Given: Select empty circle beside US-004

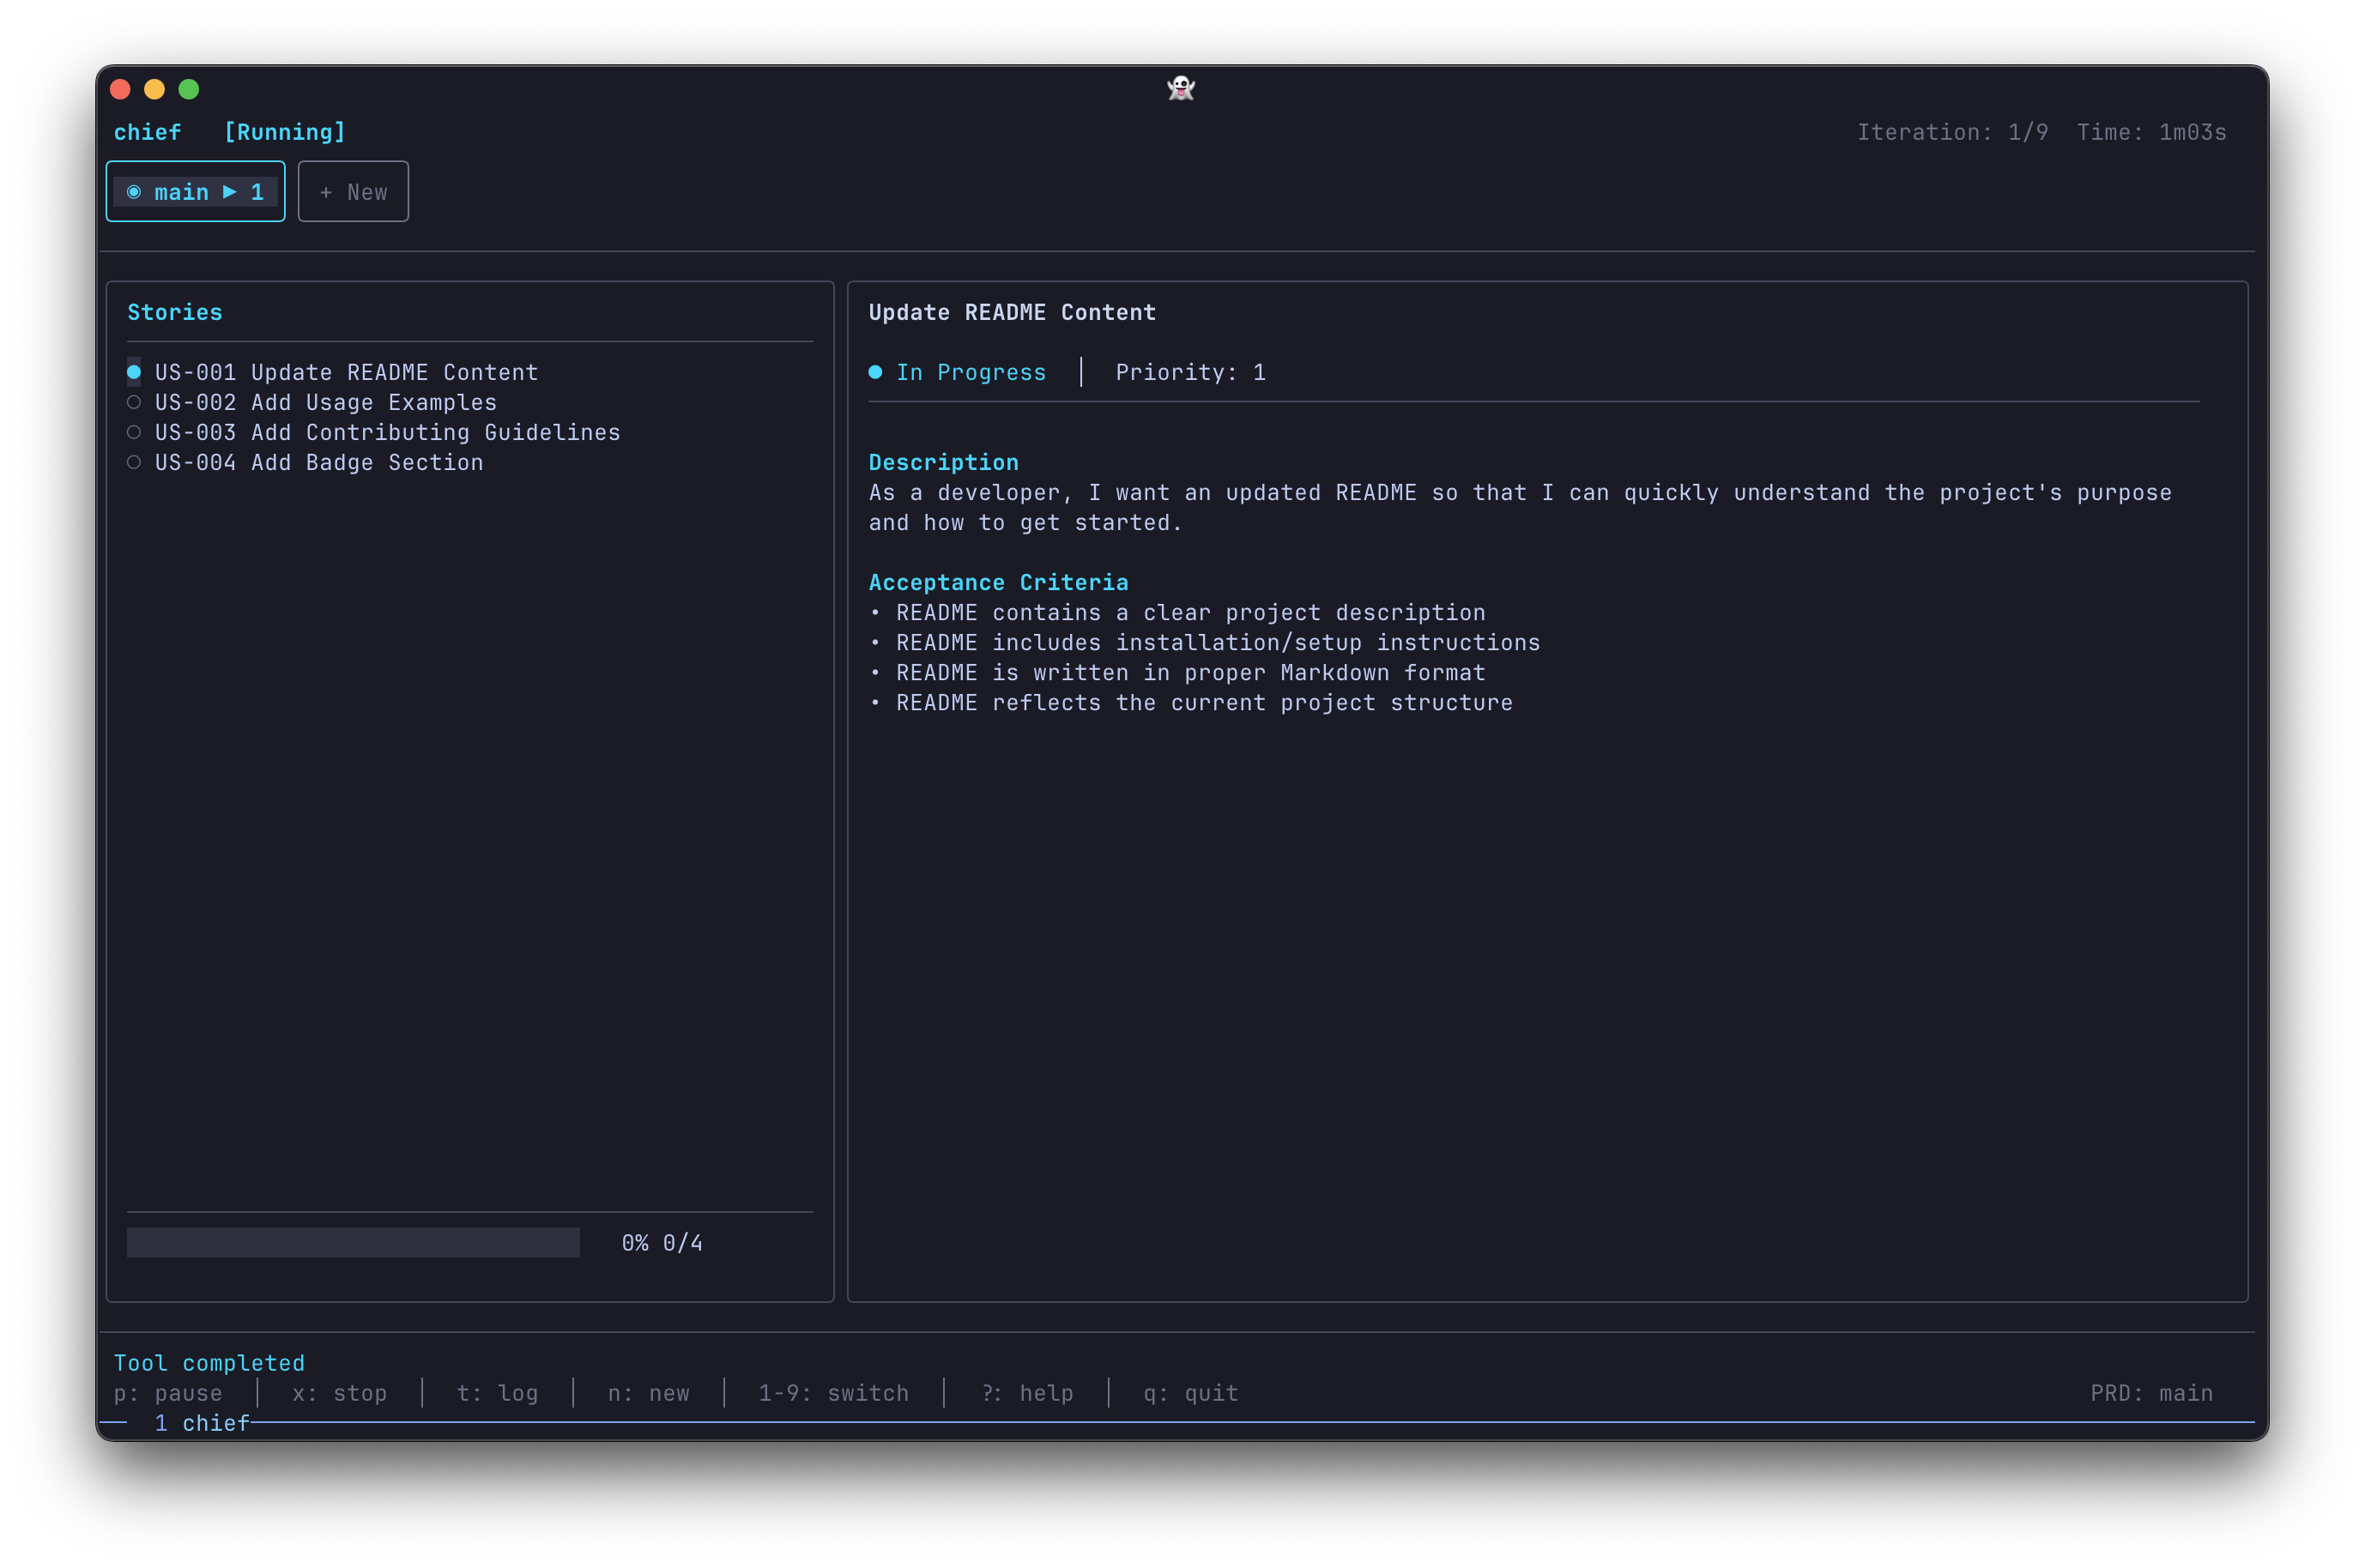Looking at the screenshot, I should [134, 462].
